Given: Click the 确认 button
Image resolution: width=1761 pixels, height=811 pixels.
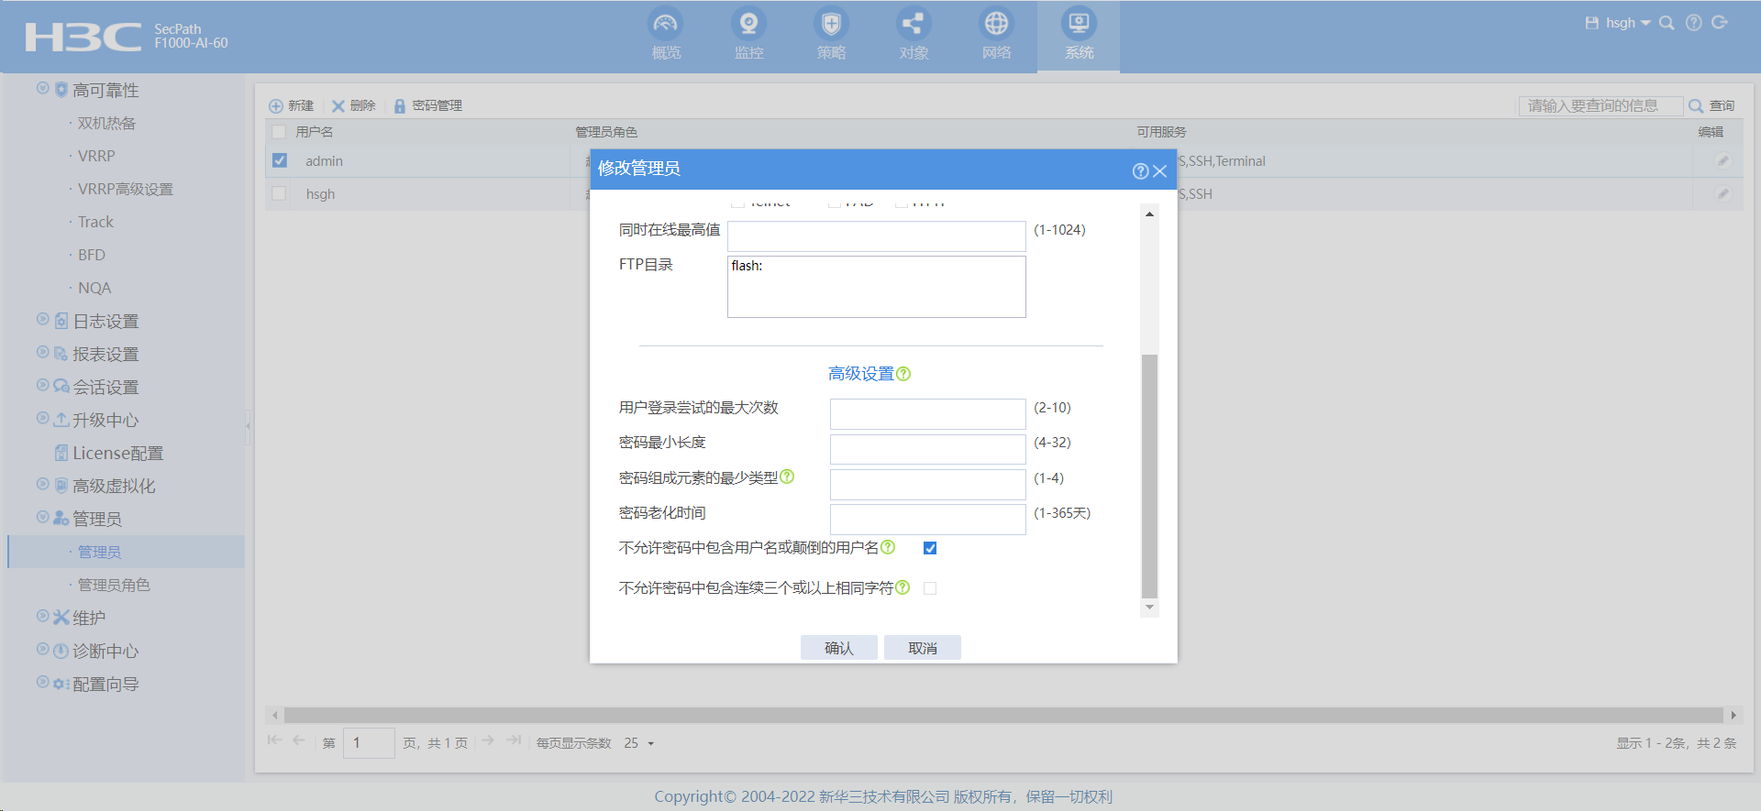Looking at the screenshot, I should click(838, 648).
